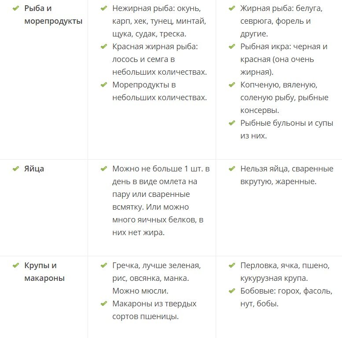Click the checkmark next to Перловка, ячка, пшено

(x=232, y=265)
